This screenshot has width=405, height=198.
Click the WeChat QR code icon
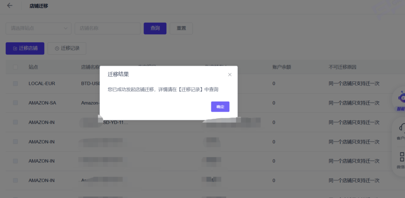point(401,157)
